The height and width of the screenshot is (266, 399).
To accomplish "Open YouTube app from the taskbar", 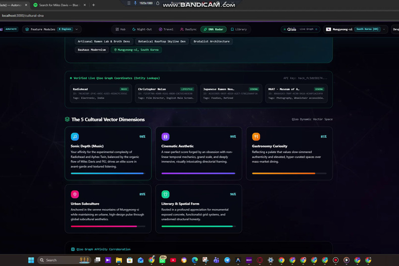I will click(173, 260).
